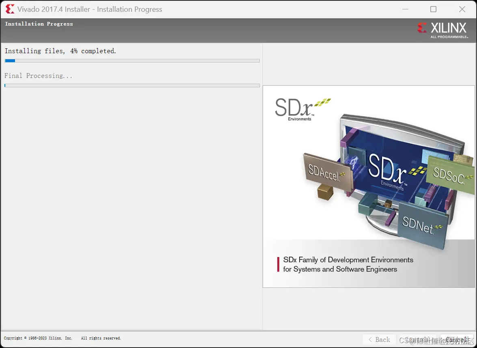Minimize the Vivado installer window

point(405,9)
